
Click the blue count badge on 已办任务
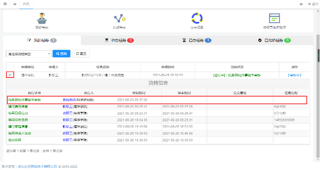pos(208,41)
